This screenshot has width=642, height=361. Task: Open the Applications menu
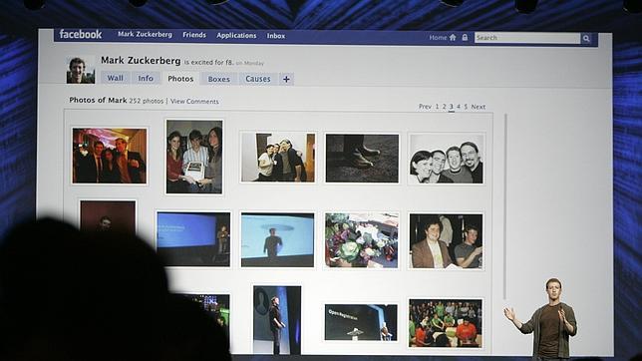point(236,36)
